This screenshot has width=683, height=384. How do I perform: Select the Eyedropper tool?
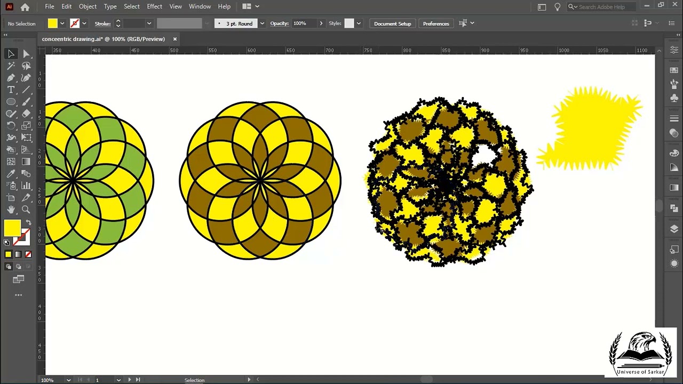tap(11, 174)
